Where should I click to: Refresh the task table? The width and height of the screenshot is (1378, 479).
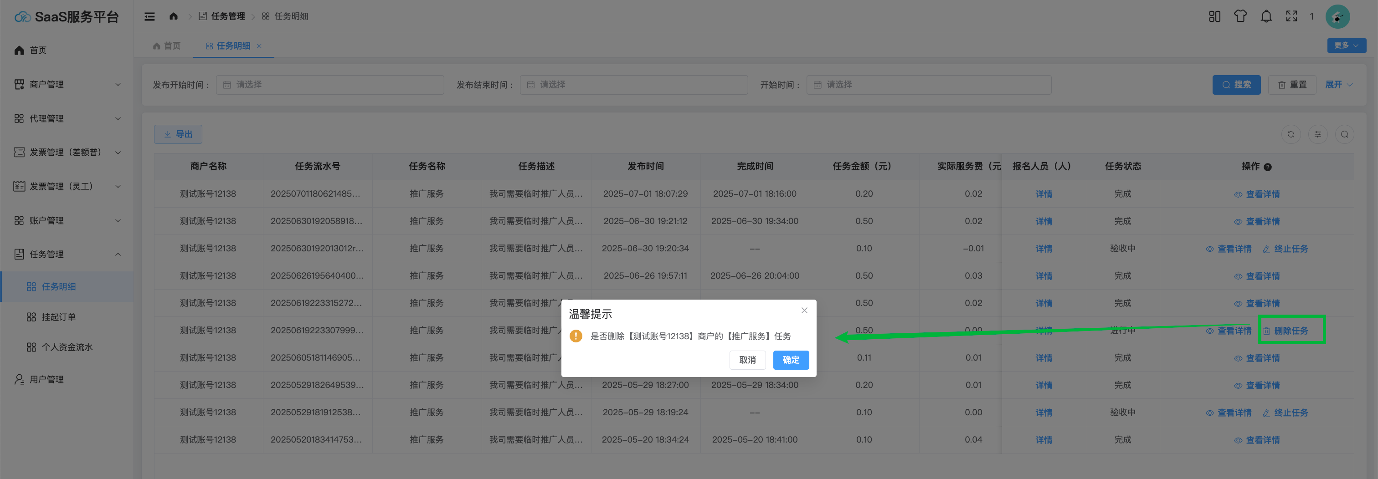click(1291, 134)
